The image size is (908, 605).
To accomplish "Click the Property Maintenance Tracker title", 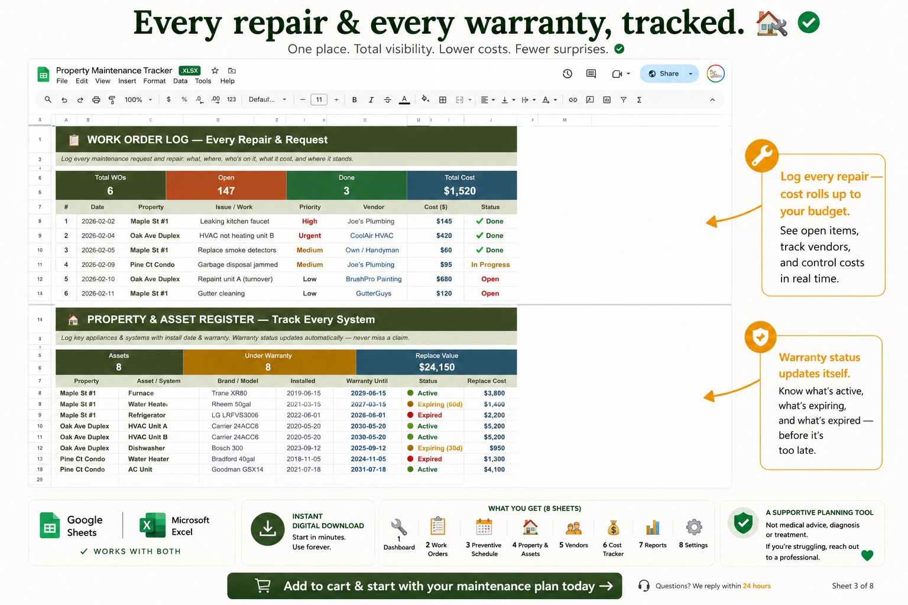I will point(114,70).
